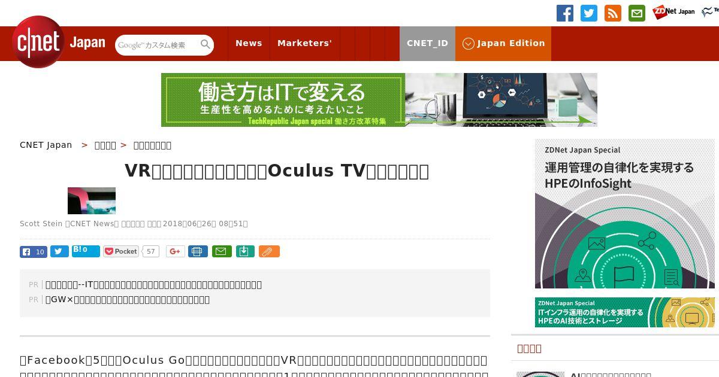Click the magnifier search icon
This screenshot has height=377, width=719.
206,44
